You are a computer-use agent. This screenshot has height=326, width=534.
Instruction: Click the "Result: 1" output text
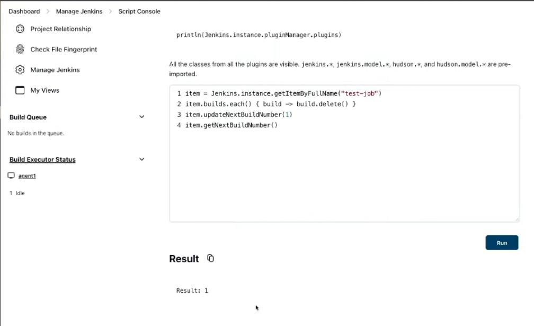click(x=192, y=290)
